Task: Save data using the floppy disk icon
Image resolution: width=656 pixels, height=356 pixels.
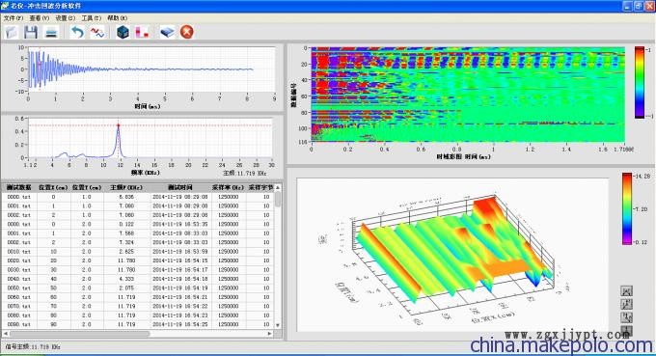Action: 31,32
